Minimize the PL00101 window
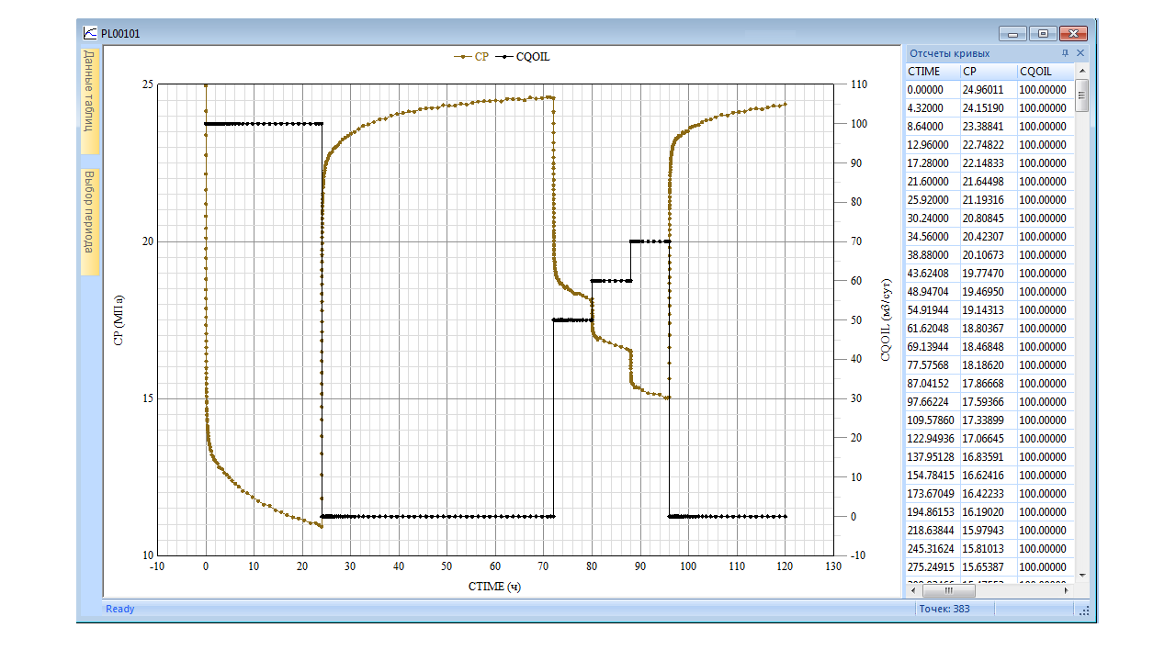Viewport: 1176px width, 661px height. (x=1014, y=34)
